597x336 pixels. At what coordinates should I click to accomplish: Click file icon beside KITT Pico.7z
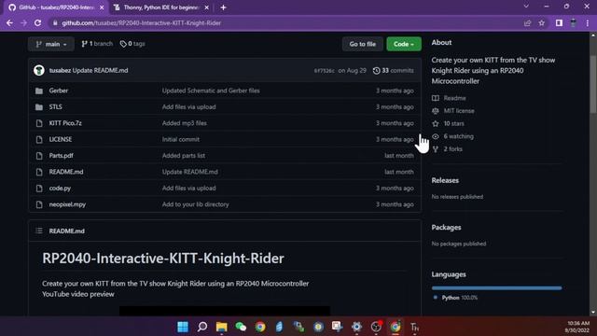39,123
